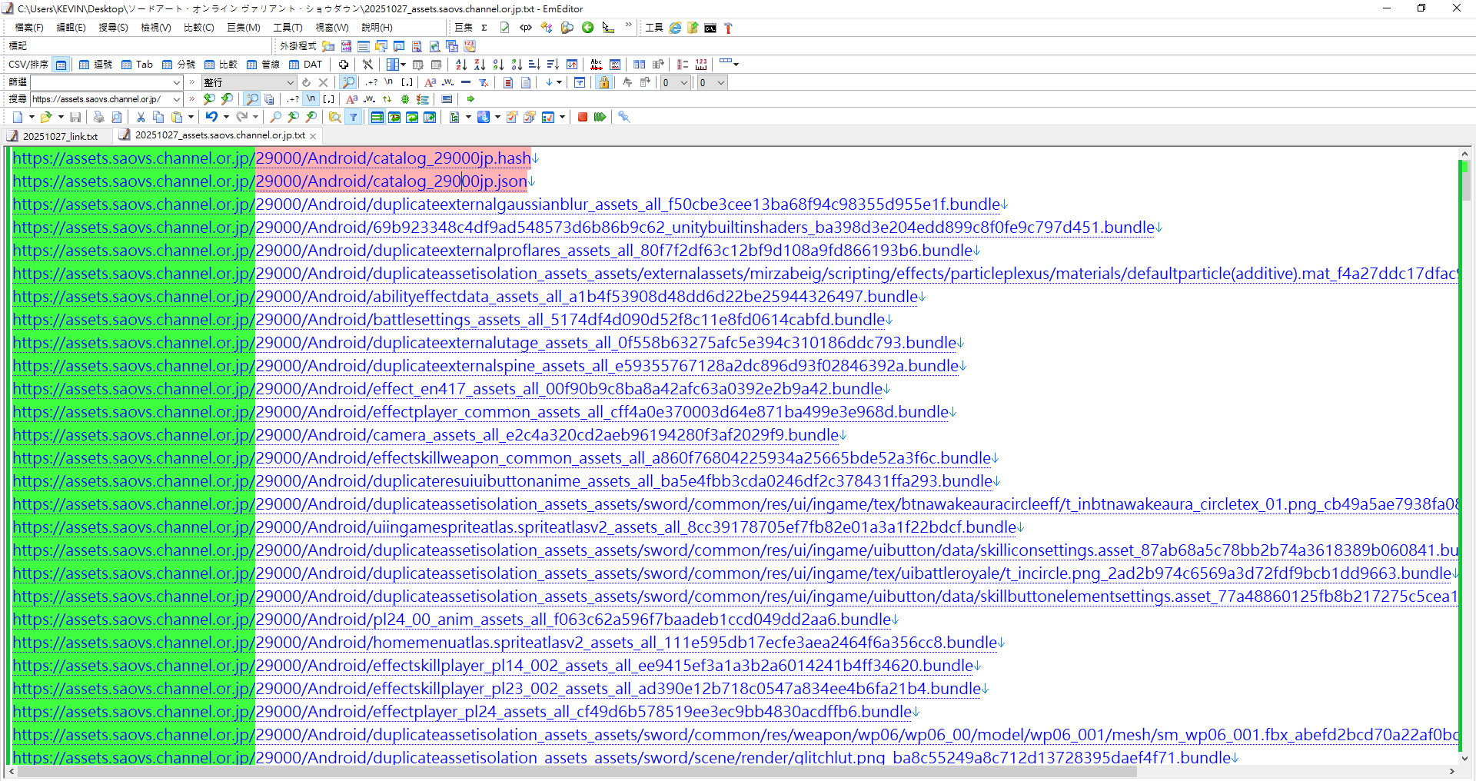Click the Save floppy disk icon
This screenshot has height=781, width=1476.
[75, 117]
